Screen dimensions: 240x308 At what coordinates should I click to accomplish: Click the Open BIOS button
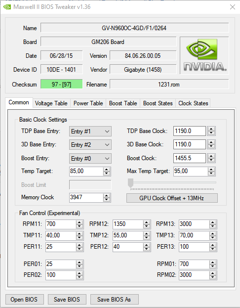(x=24, y=300)
